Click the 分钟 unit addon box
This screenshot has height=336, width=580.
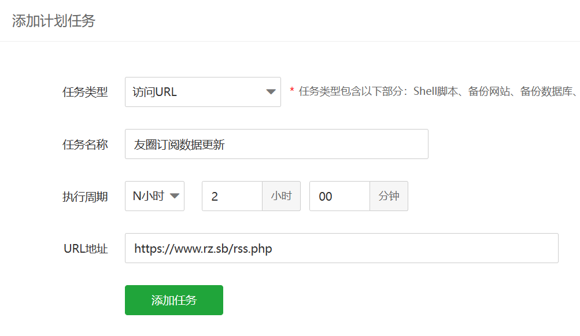tap(389, 196)
